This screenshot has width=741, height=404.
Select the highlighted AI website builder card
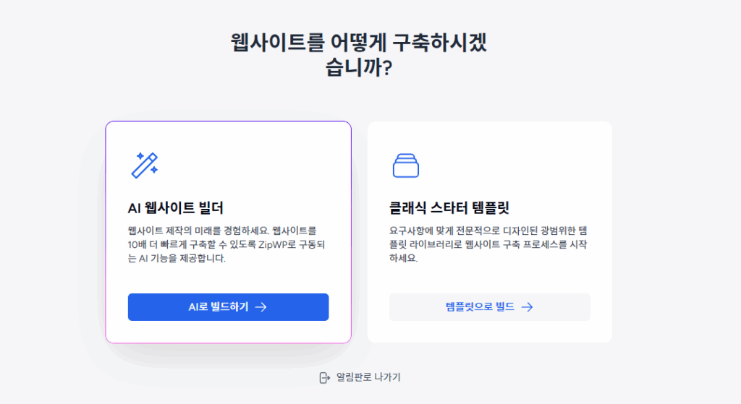(x=228, y=232)
